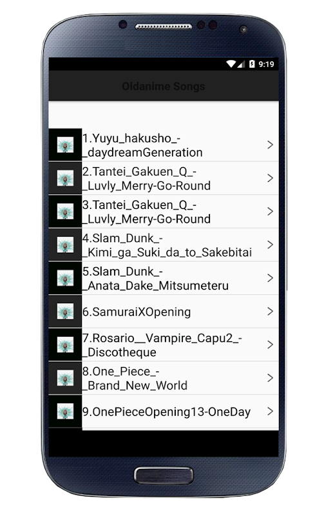
Task: Tap the 9:19 clock
Action: tap(266, 64)
